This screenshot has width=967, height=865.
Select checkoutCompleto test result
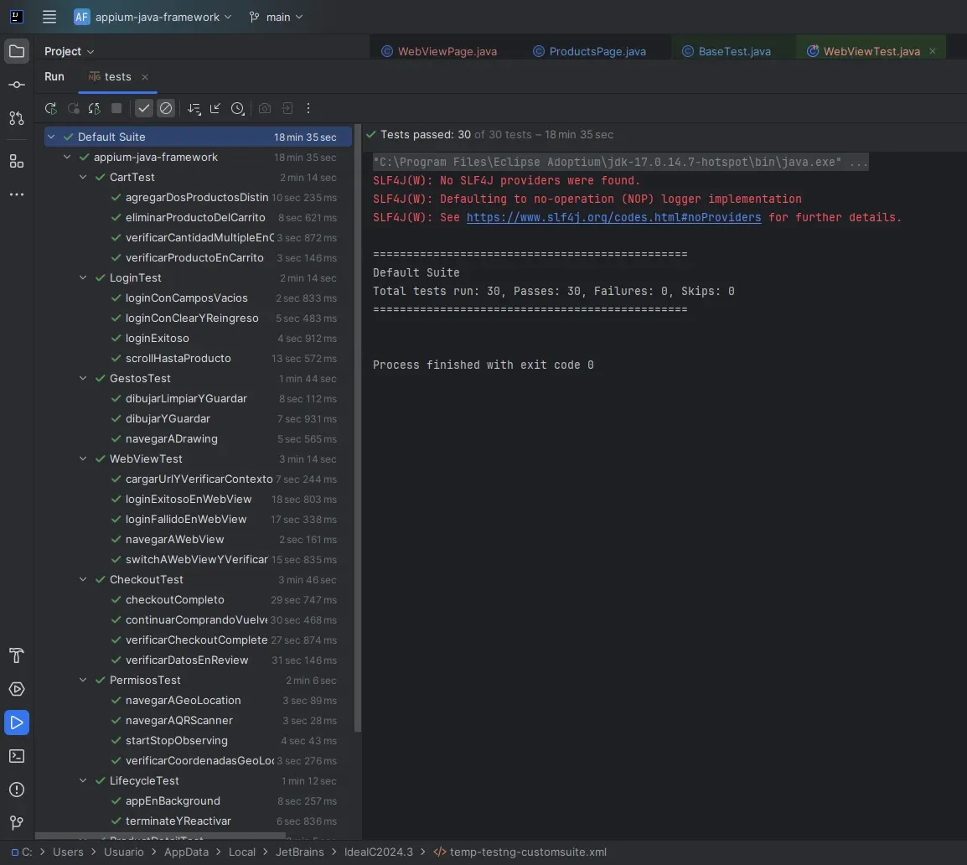pyautogui.click(x=198, y=599)
